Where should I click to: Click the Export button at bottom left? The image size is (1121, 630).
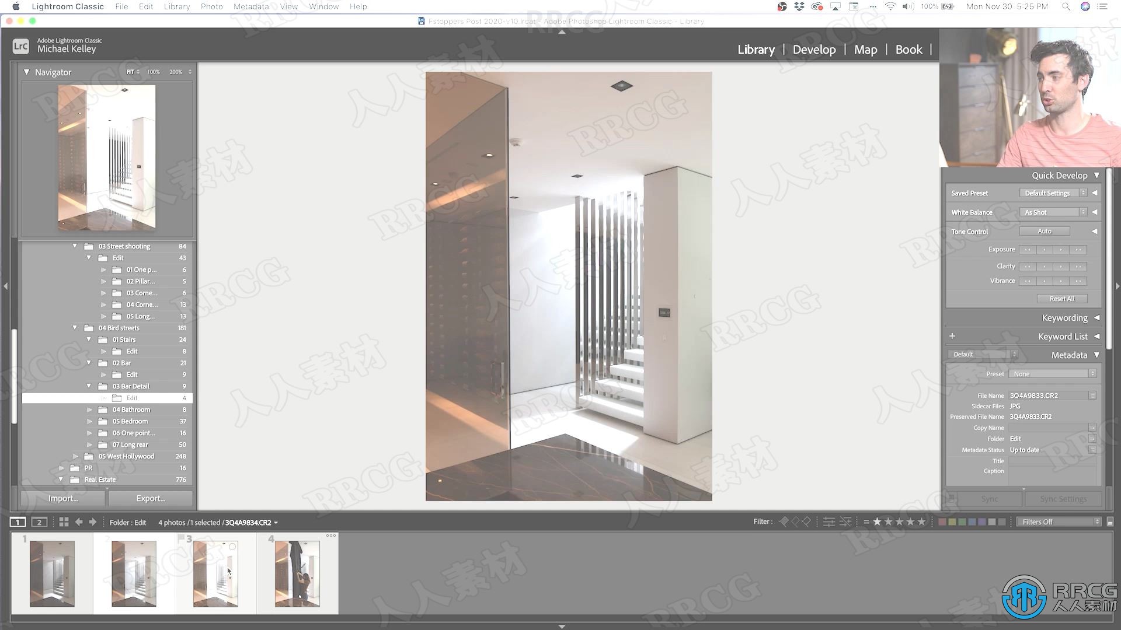151,498
